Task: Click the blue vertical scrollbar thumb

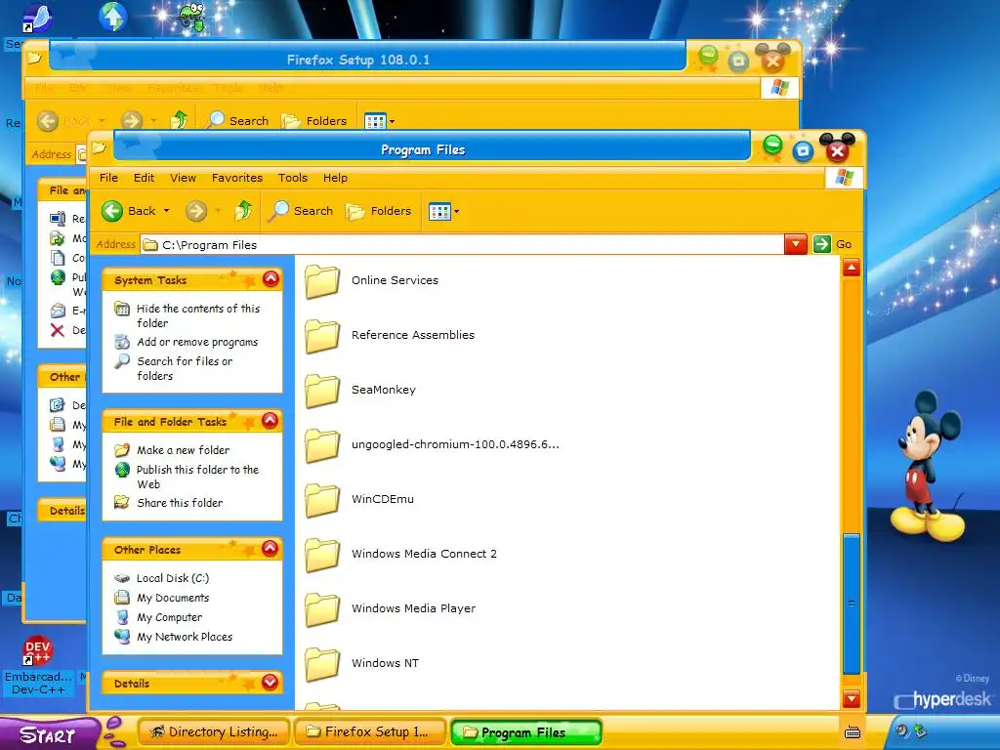Action: pos(852,604)
